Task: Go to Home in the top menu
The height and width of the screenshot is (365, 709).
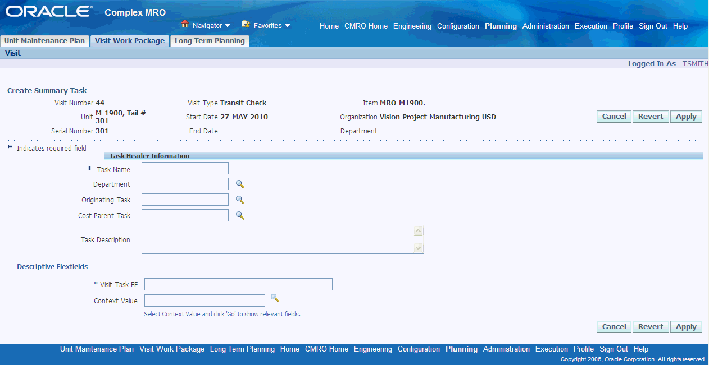Action: (329, 26)
